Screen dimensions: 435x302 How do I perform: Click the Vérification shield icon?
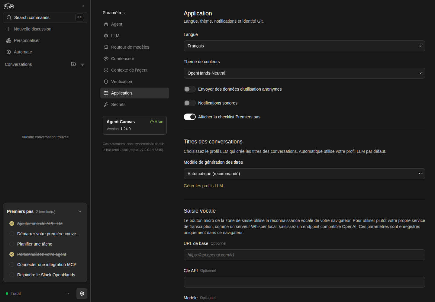[x=106, y=82]
